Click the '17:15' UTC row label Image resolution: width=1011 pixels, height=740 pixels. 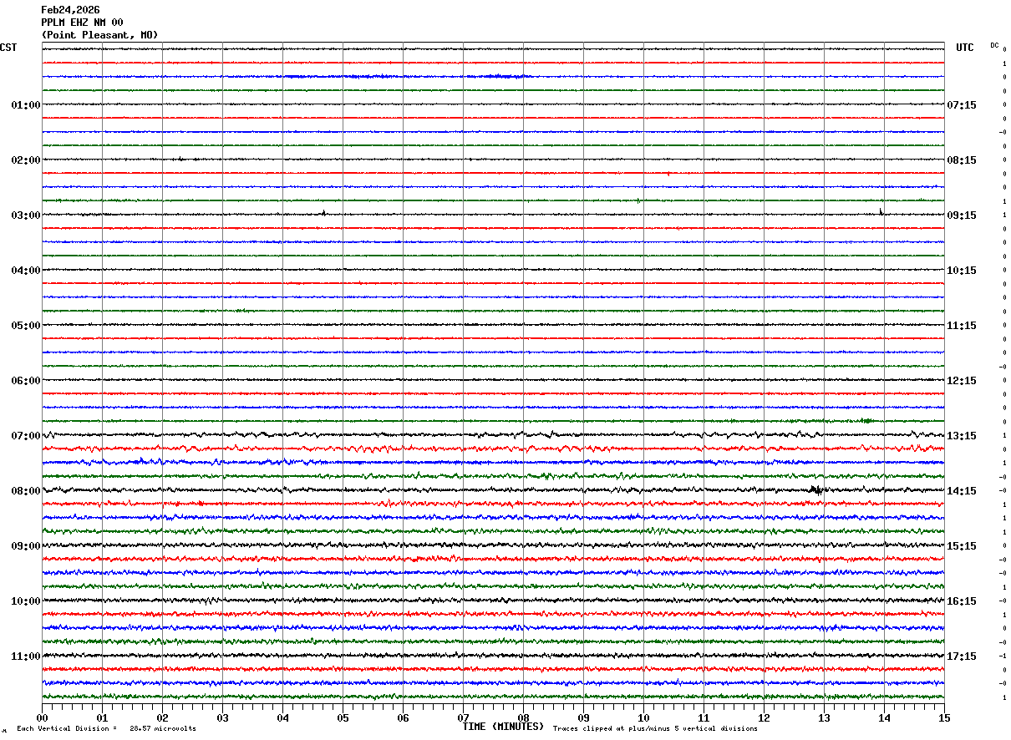(x=962, y=656)
